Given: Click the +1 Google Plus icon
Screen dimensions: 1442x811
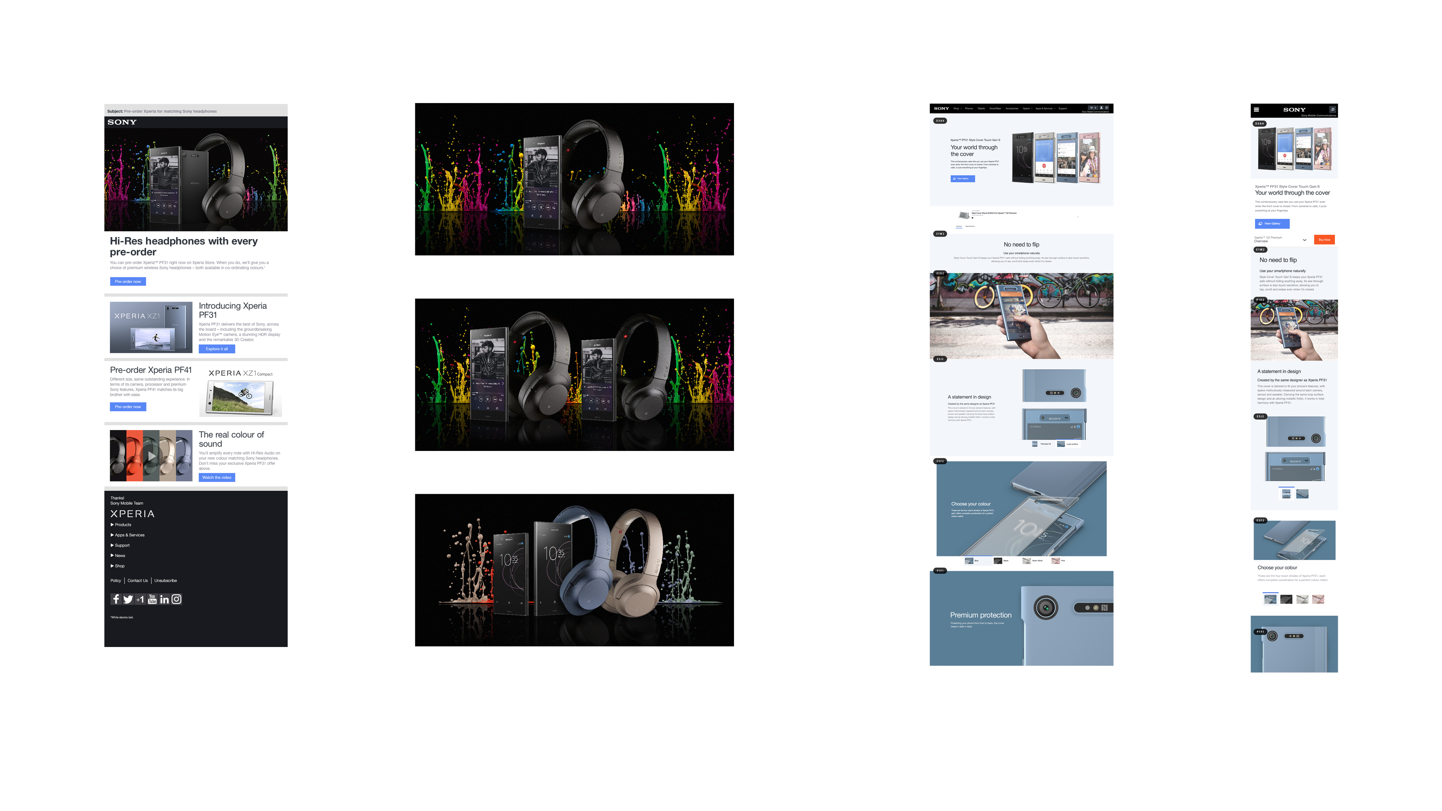Looking at the screenshot, I should (140, 599).
